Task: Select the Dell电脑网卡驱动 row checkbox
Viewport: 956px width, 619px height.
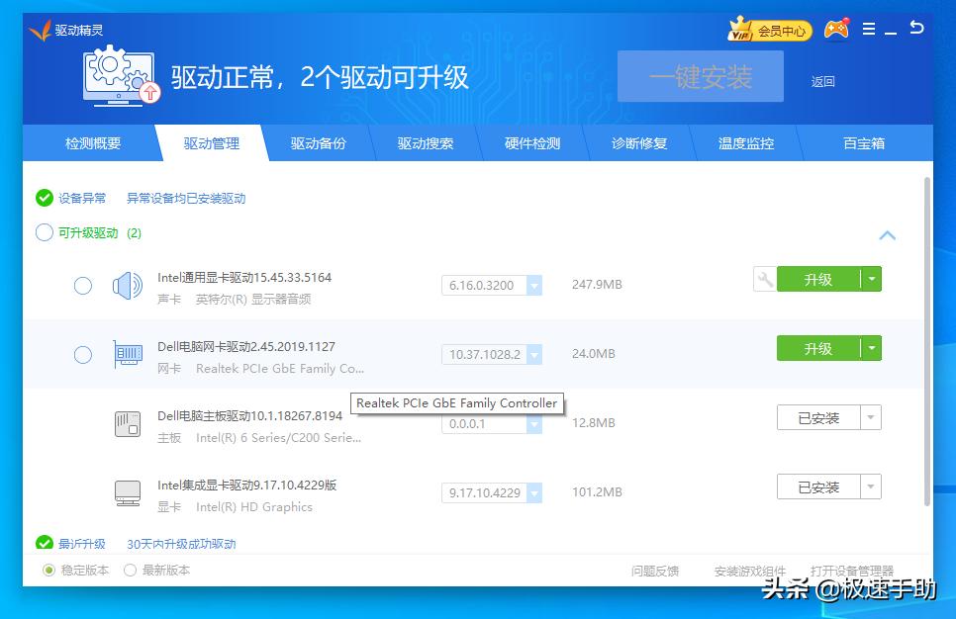Action: click(x=83, y=355)
